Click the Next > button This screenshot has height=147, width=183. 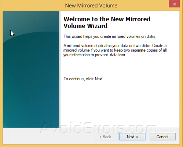tap(132, 137)
